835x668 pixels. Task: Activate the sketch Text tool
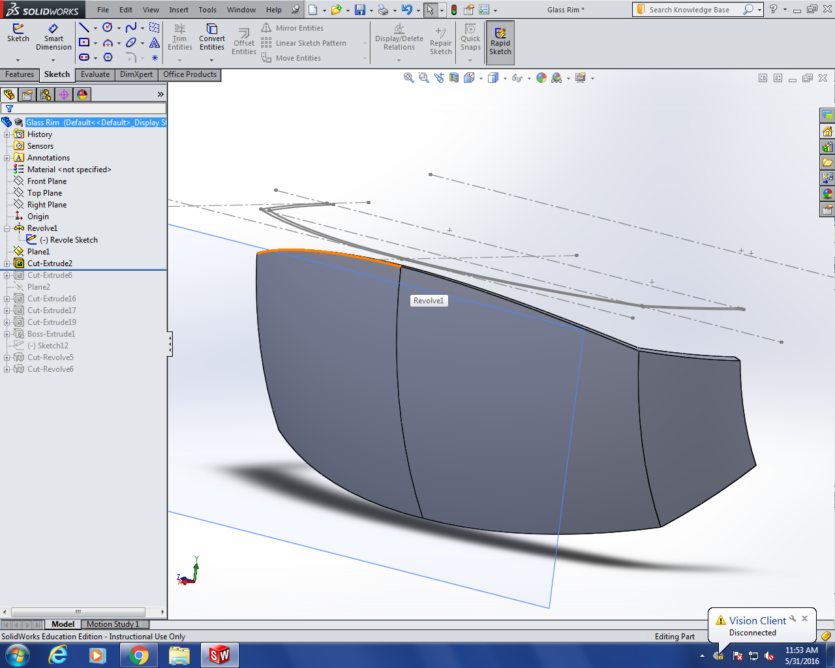(155, 42)
